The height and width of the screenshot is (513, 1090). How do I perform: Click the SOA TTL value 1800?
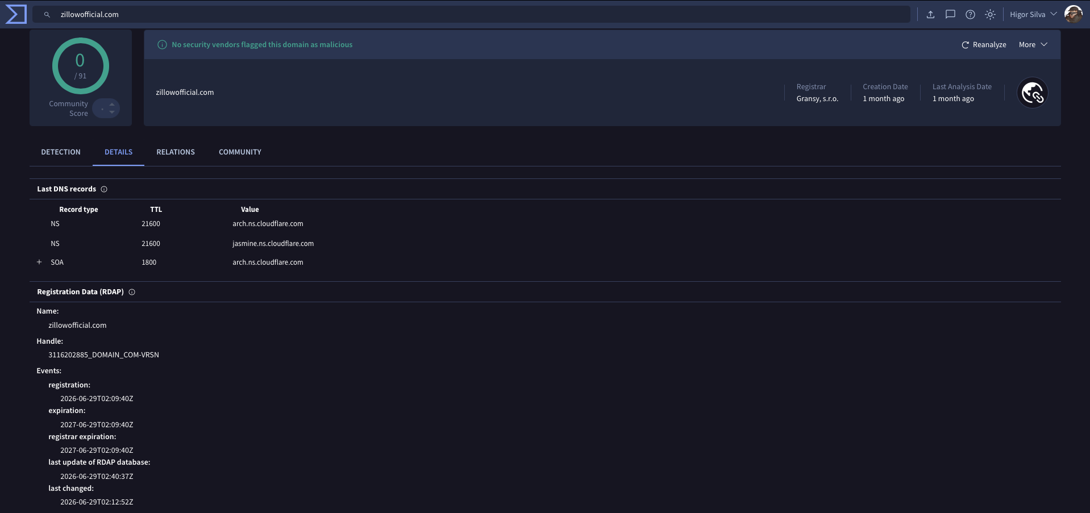tap(149, 262)
